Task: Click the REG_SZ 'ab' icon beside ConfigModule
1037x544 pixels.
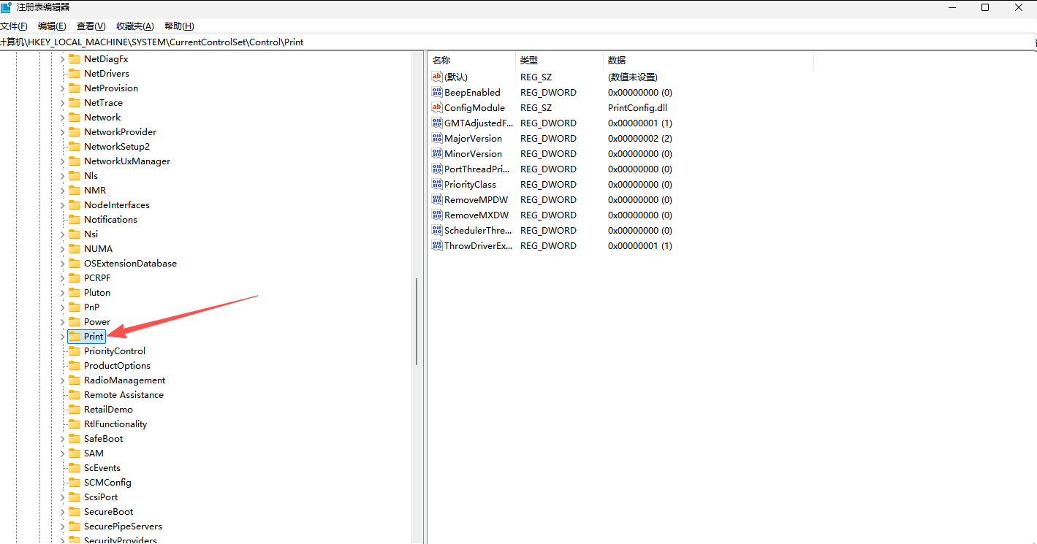Action: tap(437, 107)
